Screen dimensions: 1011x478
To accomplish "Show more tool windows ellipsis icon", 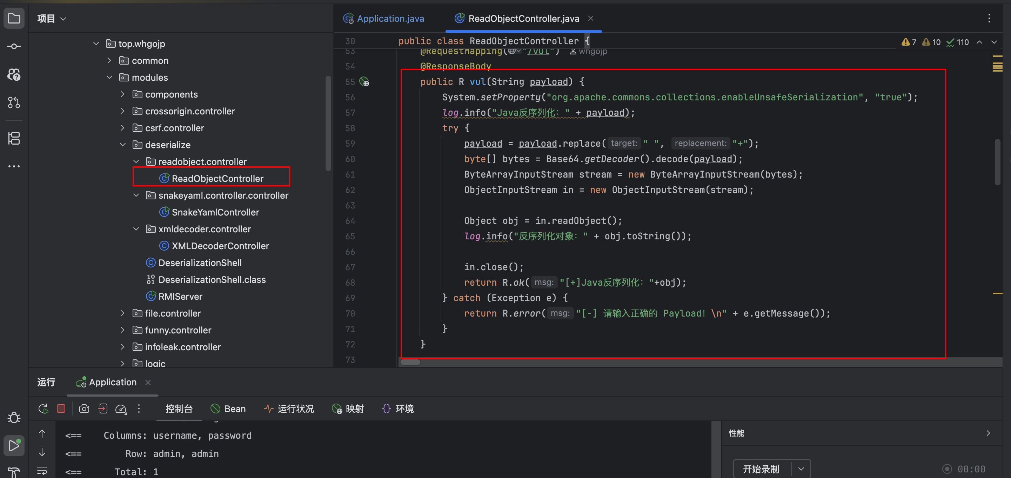I will pyautogui.click(x=14, y=167).
